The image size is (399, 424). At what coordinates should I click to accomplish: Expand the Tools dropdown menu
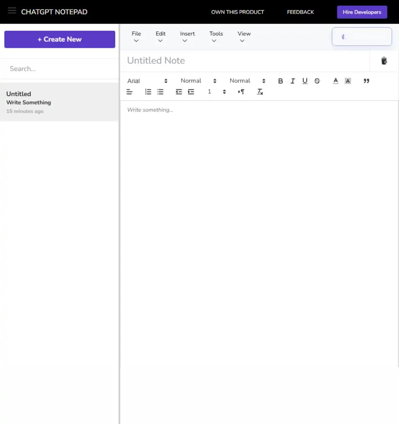click(x=216, y=37)
